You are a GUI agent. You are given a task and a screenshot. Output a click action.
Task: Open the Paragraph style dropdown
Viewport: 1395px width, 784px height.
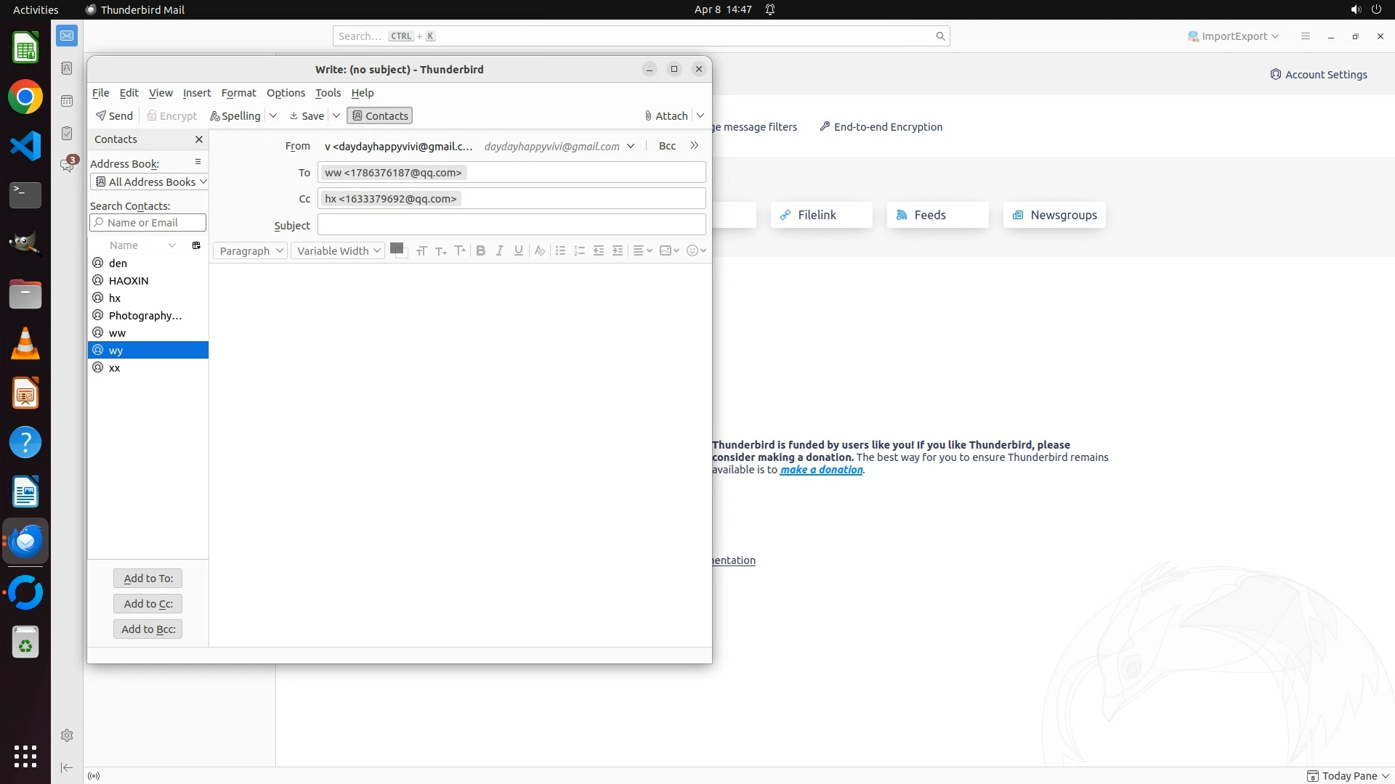tap(250, 250)
